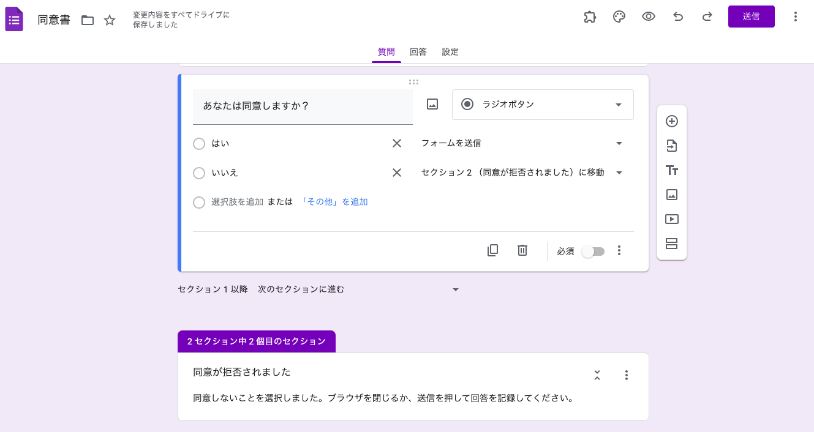
Task: Switch to the 回答 tab
Action: coord(418,52)
